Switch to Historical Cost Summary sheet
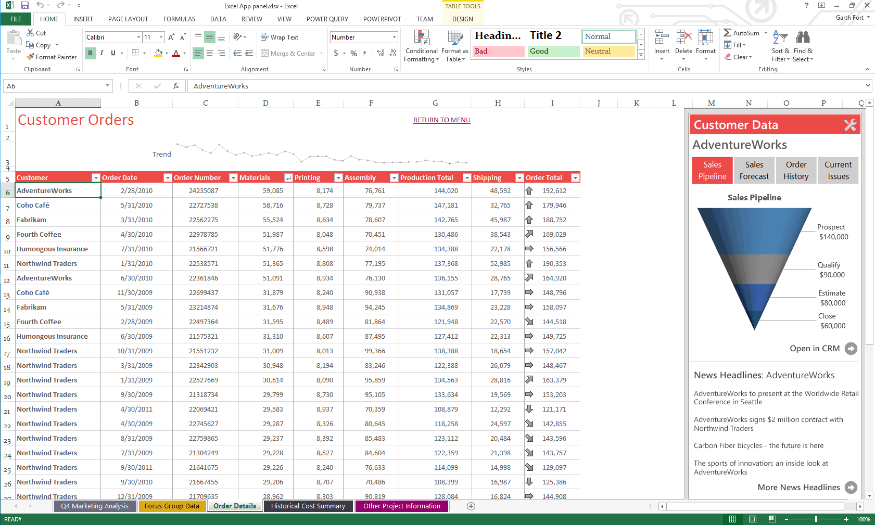The image size is (875, 525). click(308, 506)
